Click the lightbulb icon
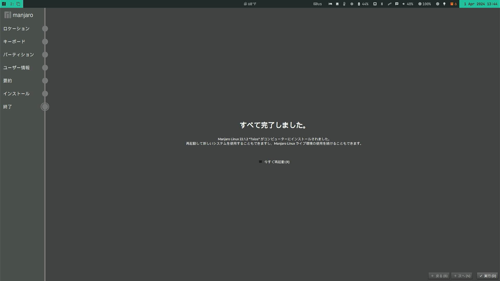 444,4
